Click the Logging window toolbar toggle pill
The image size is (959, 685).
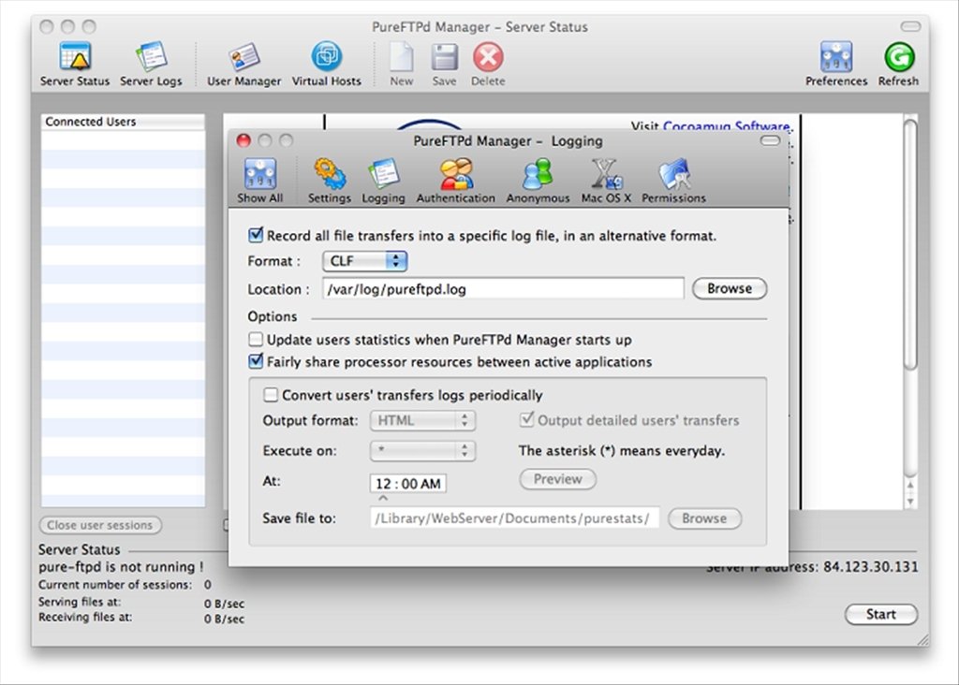[770, 140]
